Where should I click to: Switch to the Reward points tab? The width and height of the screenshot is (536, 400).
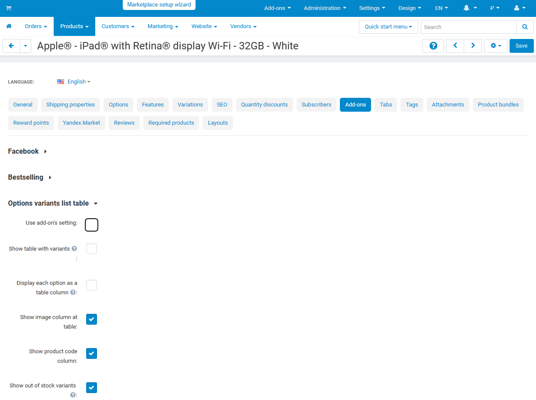(31, 123)
